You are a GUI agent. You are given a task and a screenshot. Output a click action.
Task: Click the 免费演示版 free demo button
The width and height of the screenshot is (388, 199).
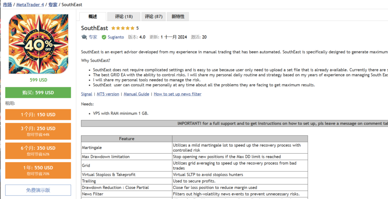point(38,190)
